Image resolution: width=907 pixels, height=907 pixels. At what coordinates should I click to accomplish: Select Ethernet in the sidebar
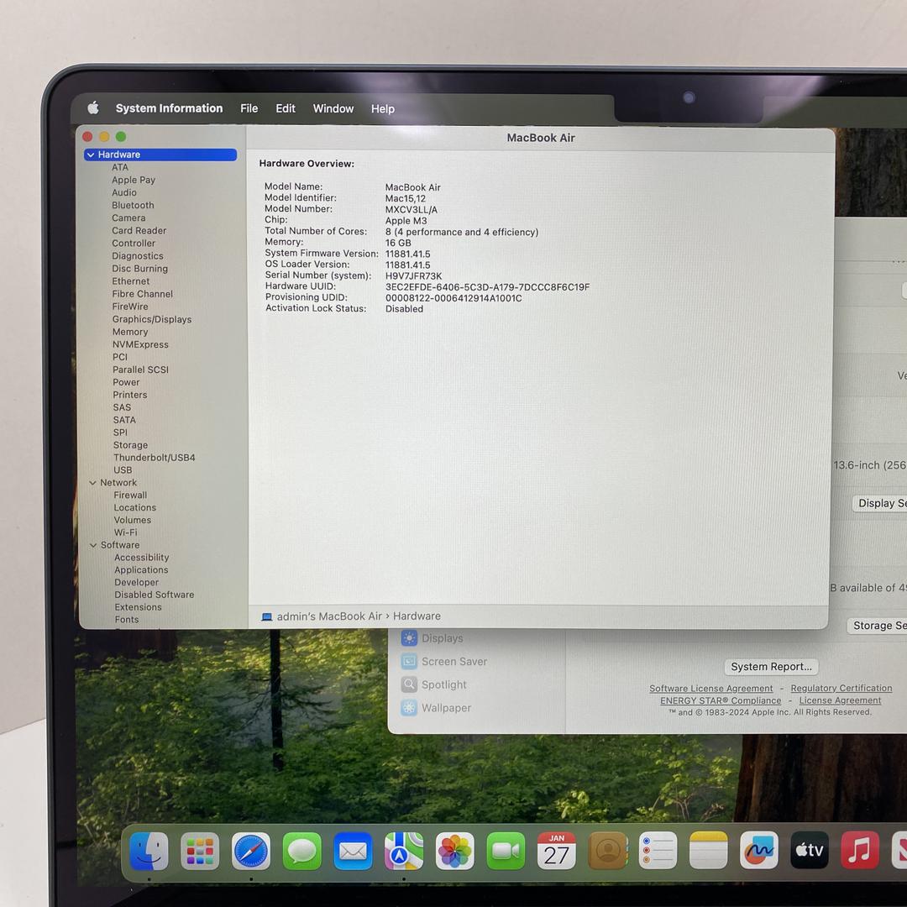click(x=131, y=281)
